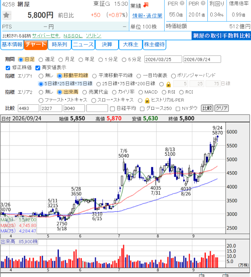Choose the 年足 period option
This screenshot has height=277, width=251.
point(81,60)
